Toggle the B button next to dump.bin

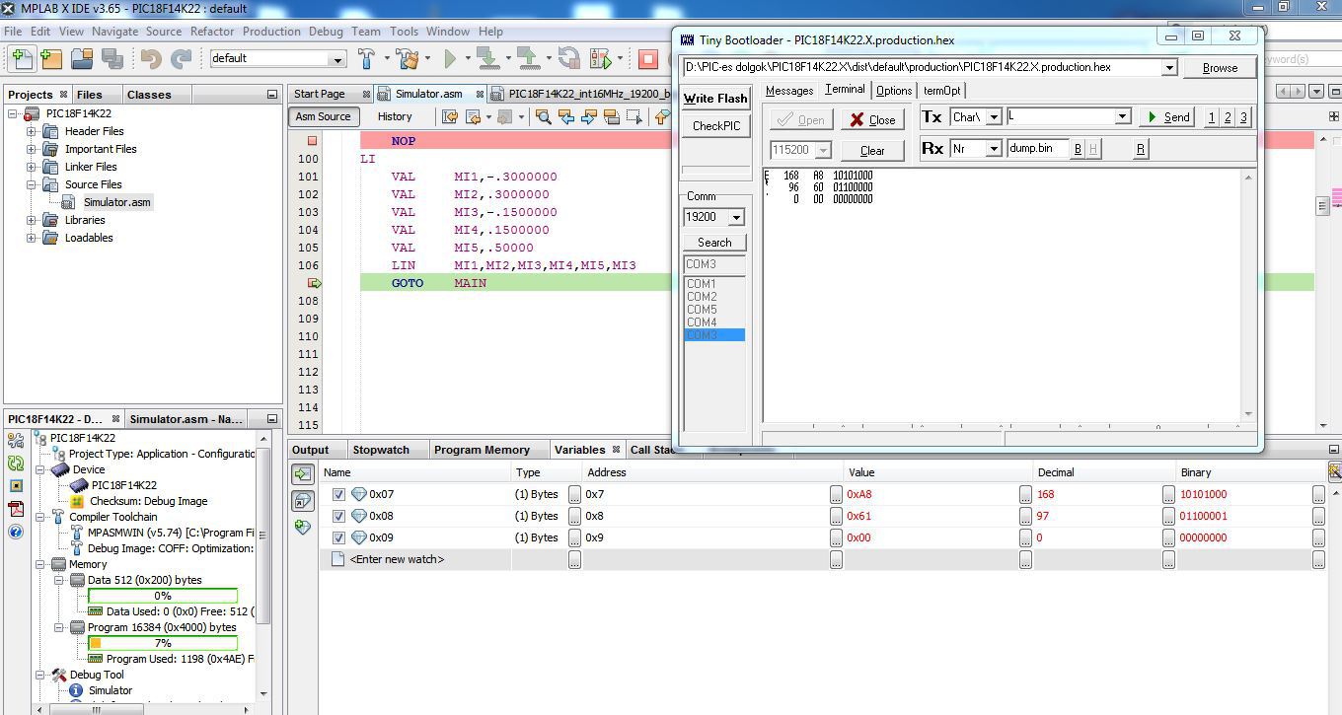point(1078,149)
